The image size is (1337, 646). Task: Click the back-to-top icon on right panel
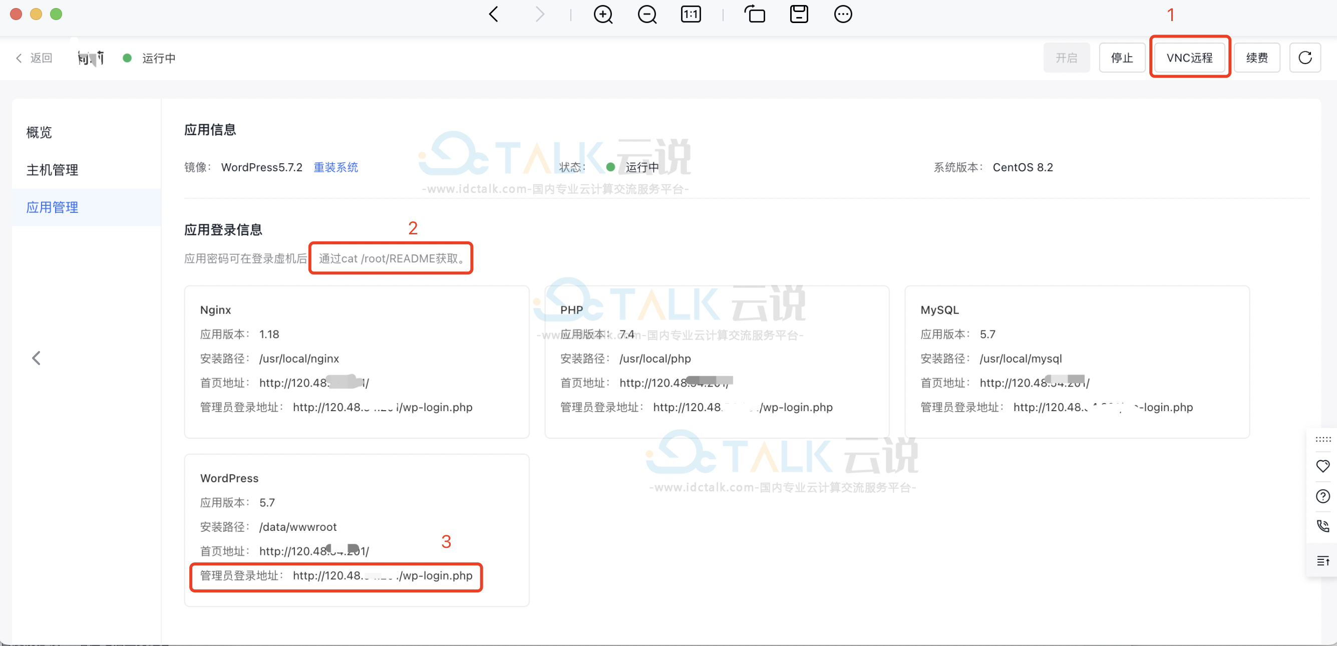1323,561
